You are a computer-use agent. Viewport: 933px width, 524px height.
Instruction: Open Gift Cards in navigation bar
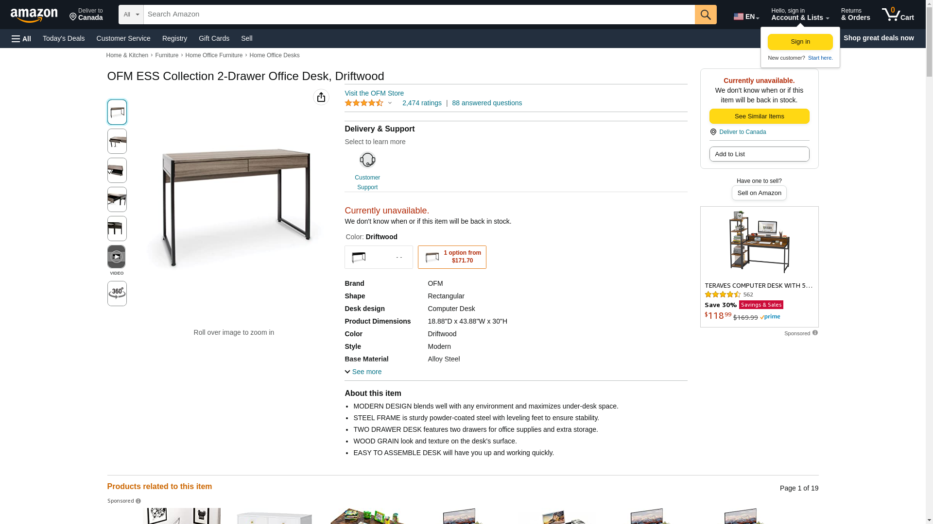[x=214, y=38]
